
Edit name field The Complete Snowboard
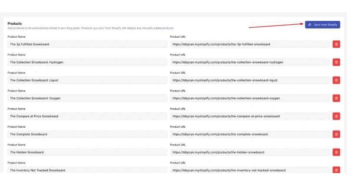[87, 134]
